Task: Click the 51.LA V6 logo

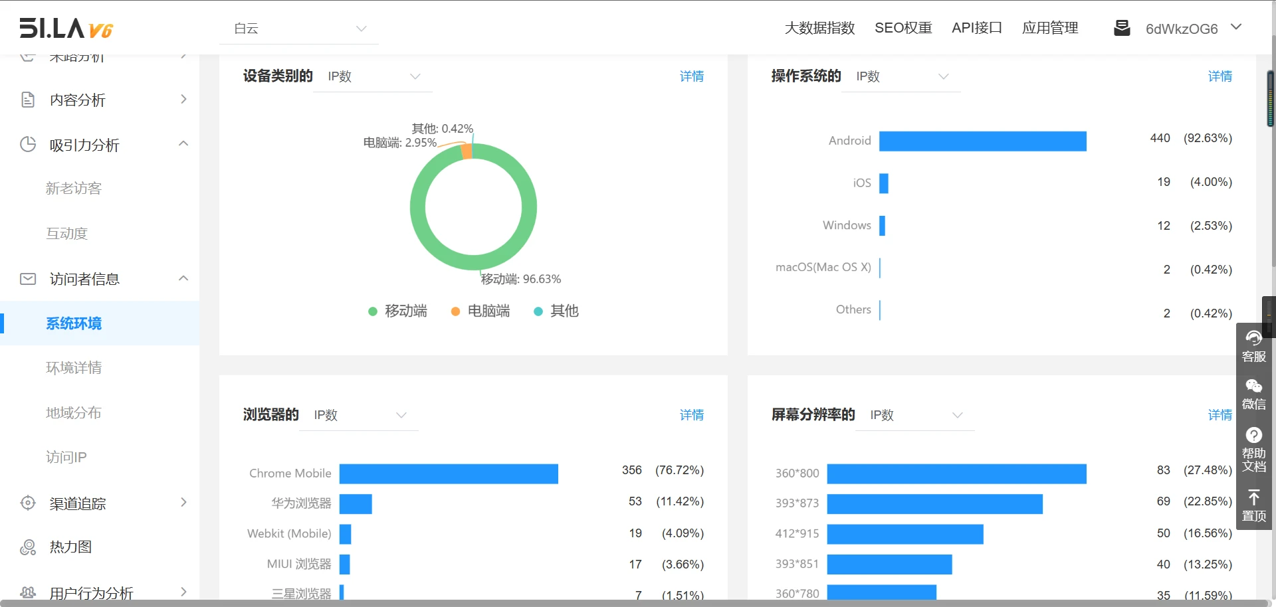Action: click(66, 29)
